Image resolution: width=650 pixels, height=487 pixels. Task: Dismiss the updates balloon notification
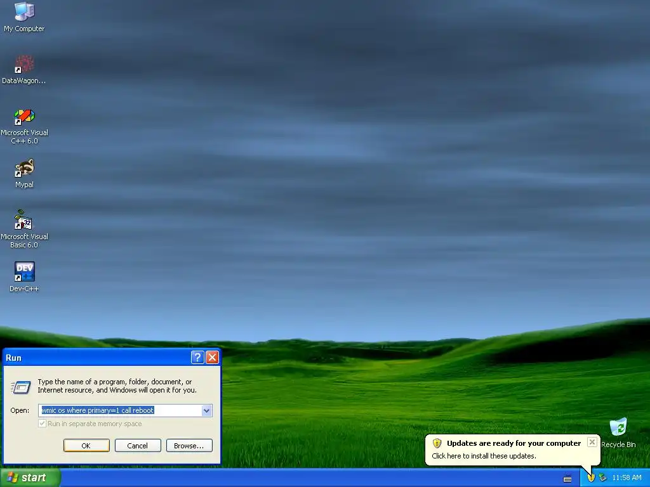[592, 442]
